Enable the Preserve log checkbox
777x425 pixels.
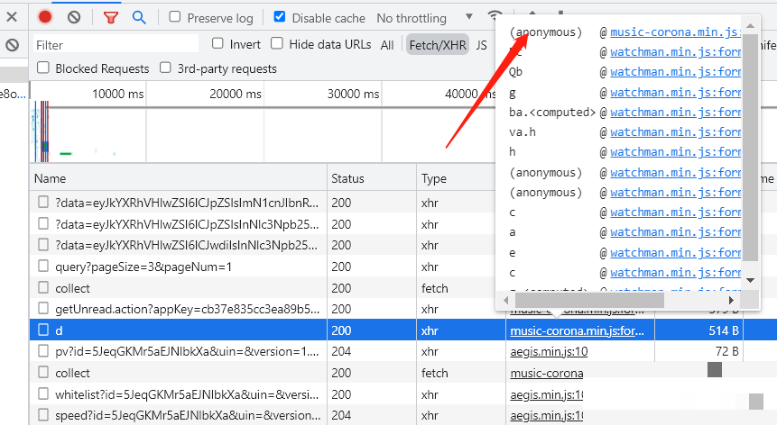[175, 17]
